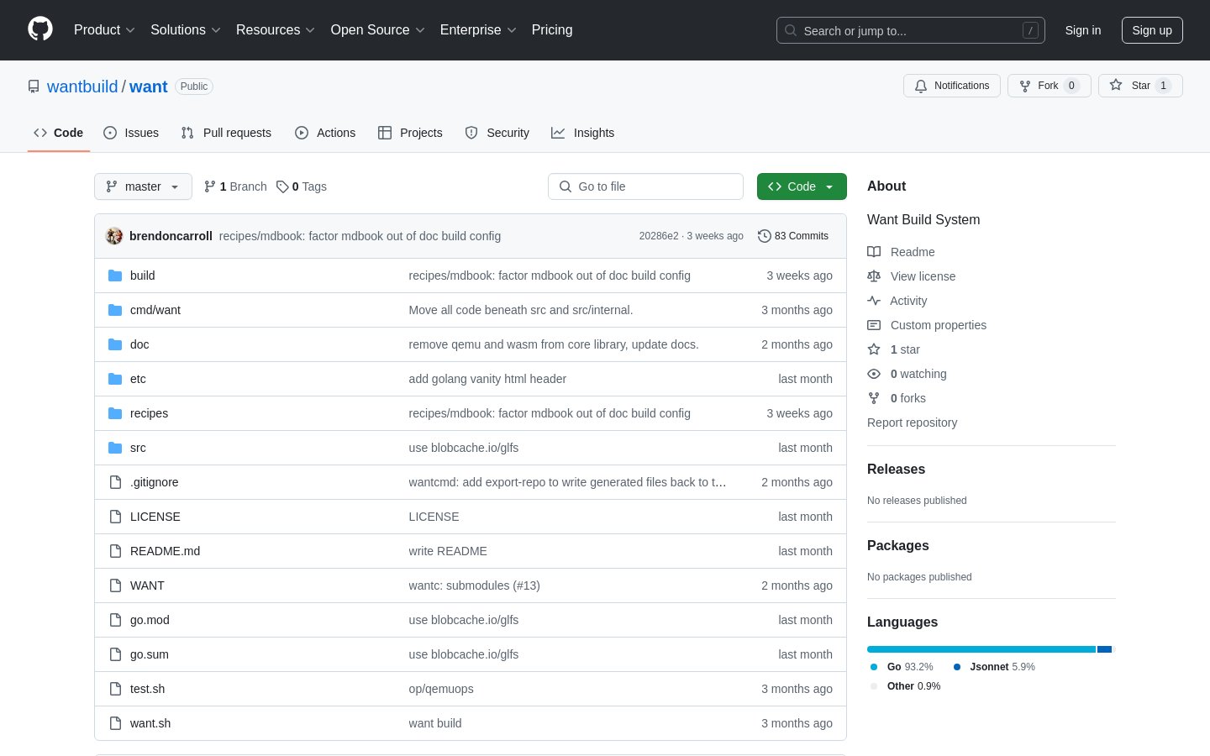This screenshot has width=1210, height=756.
Task: Click the brendoncarroll avatar image
Action: pyautogui.click(x=114, y=236)
